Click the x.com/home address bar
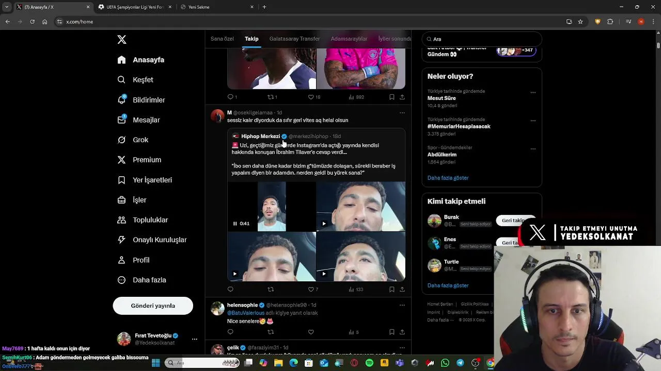This screenshot has width=661, height=371. 310,22
